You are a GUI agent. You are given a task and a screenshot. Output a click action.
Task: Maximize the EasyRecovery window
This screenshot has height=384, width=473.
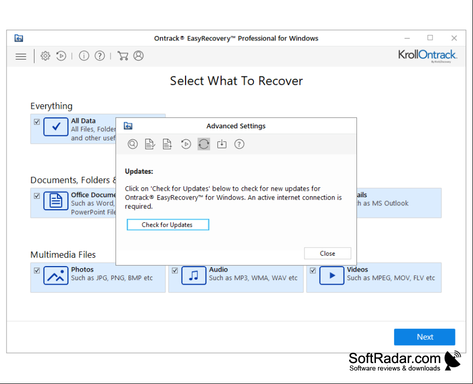(430, 38)
